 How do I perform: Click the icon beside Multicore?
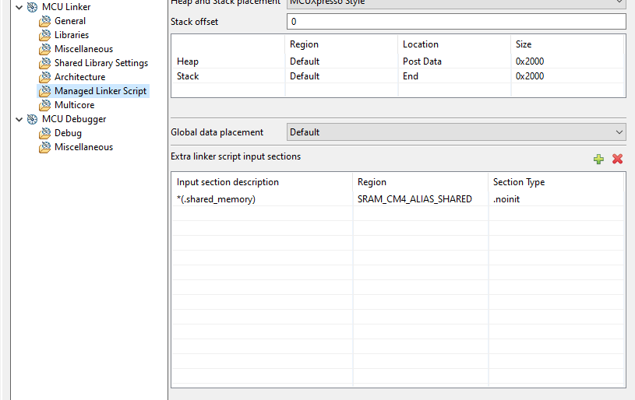[45, 105]
